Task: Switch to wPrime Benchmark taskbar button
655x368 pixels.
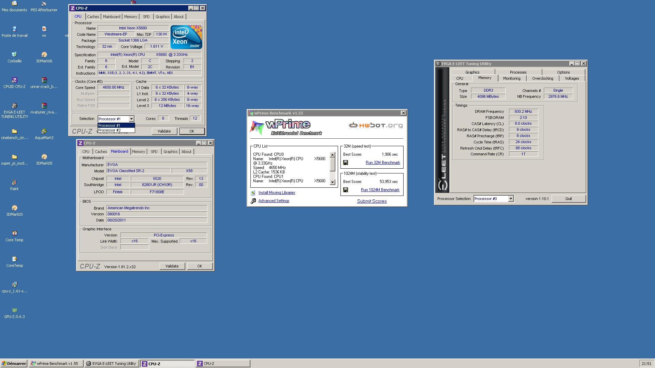Action: tap(56, 364)
